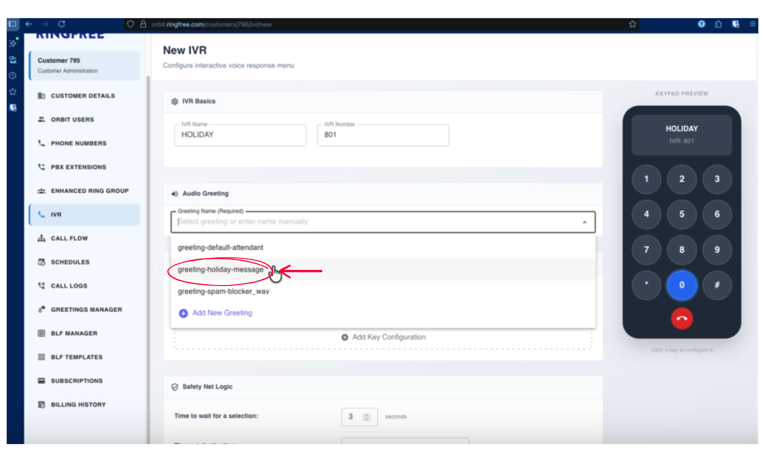Click the browser back arrow
765x462 pixels.
(x=29, y=24)
